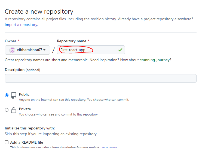Select the Private radio button

point(7,110)
